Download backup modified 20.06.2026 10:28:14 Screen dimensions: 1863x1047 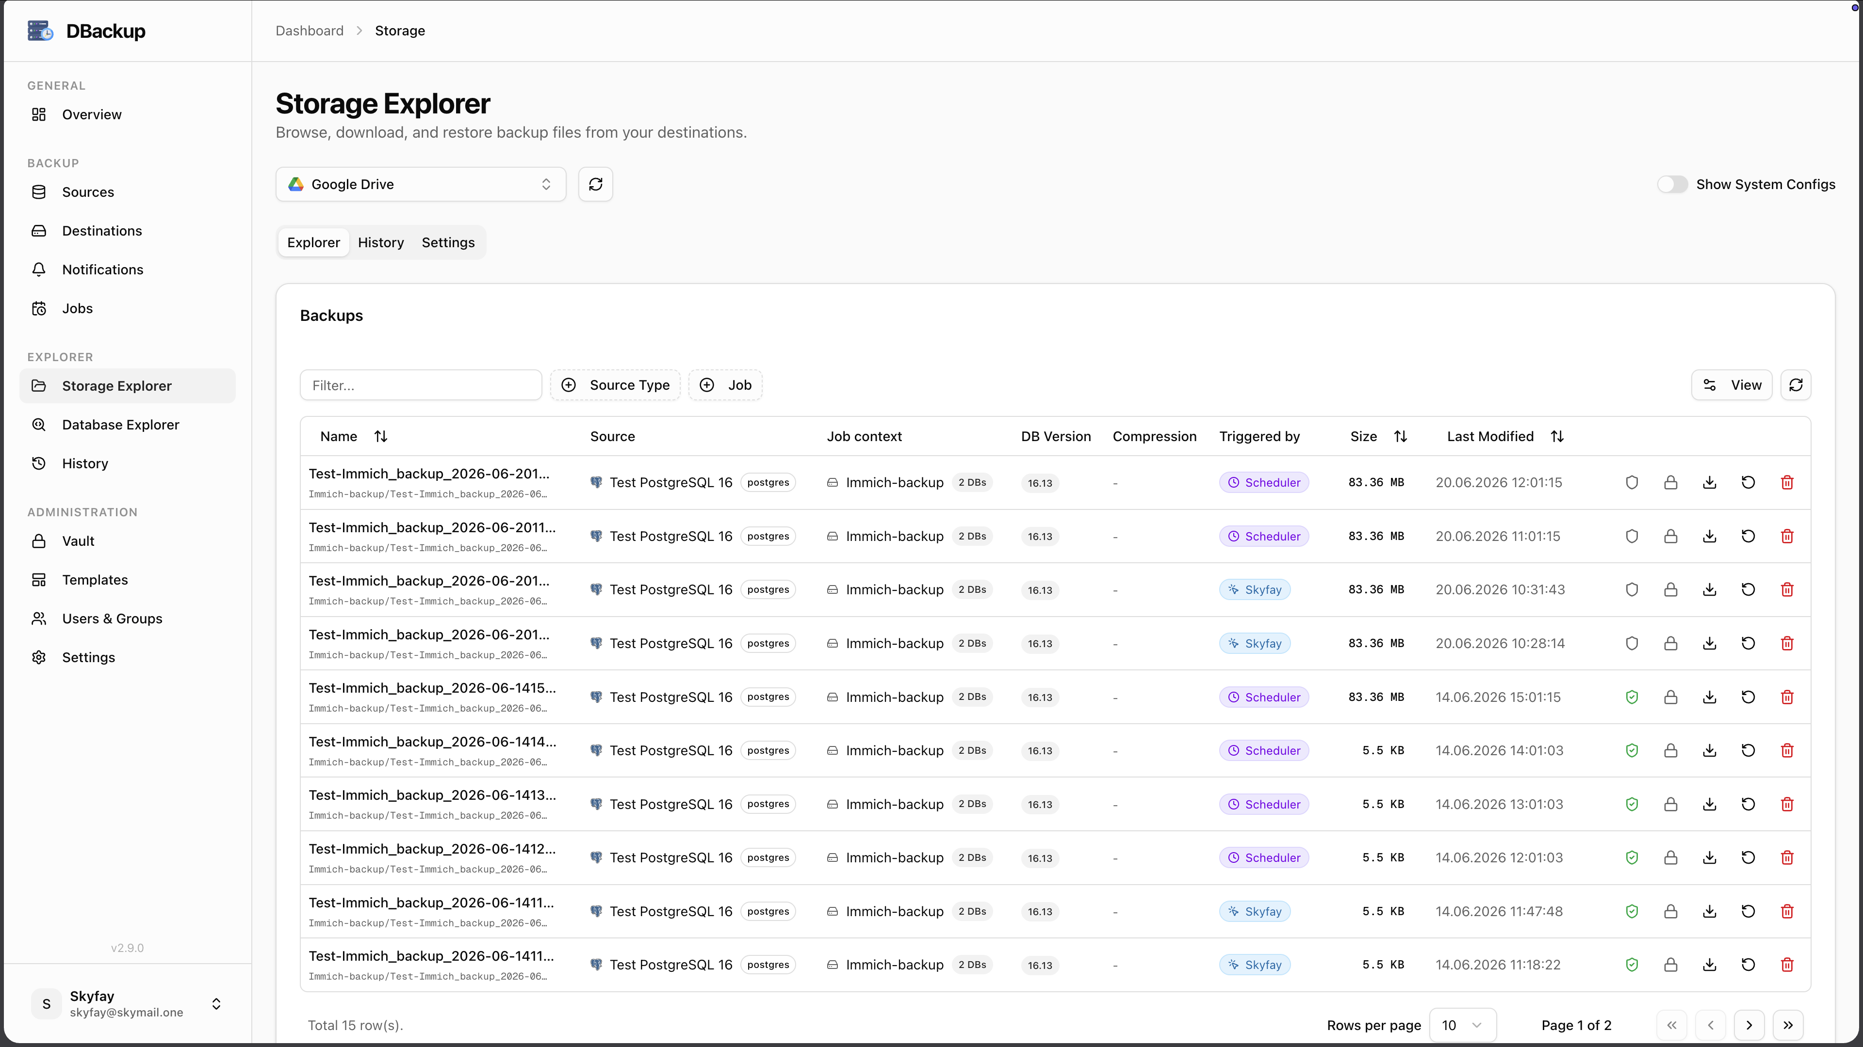point(1710,643)
